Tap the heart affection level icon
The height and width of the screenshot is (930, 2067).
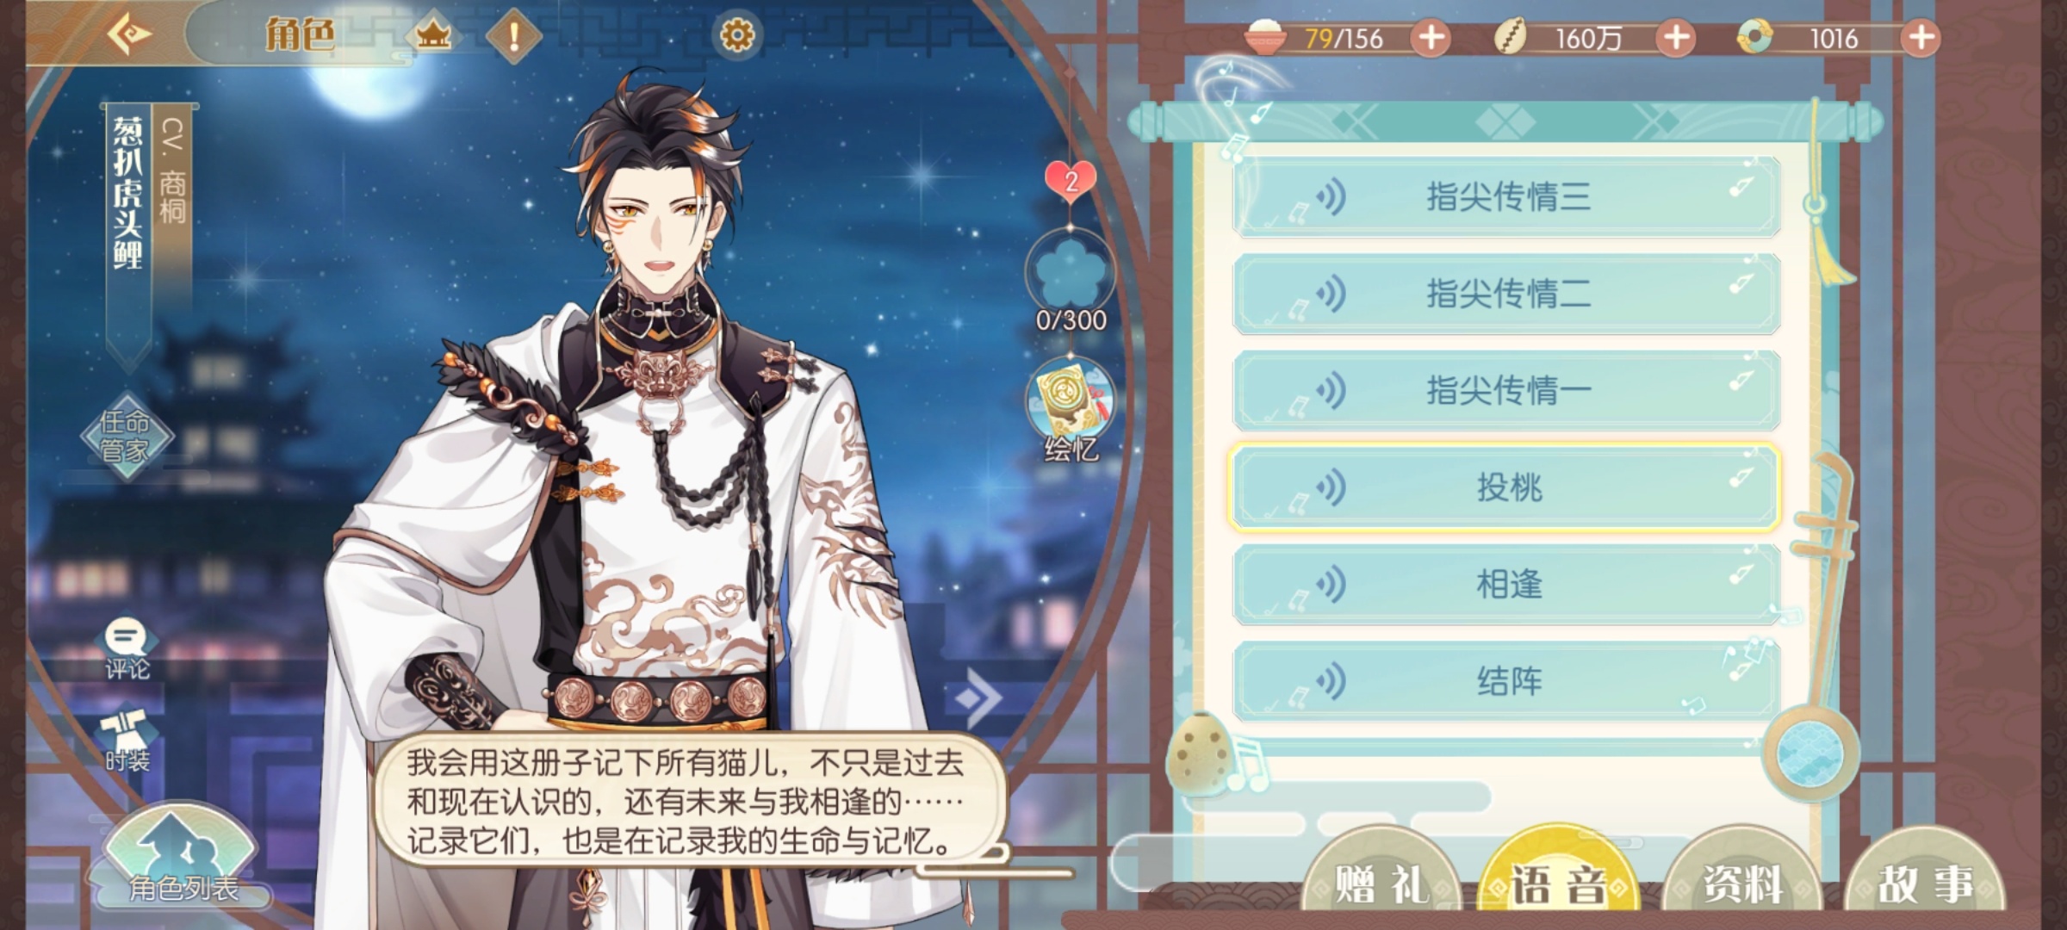click(x=1071, y=181)
